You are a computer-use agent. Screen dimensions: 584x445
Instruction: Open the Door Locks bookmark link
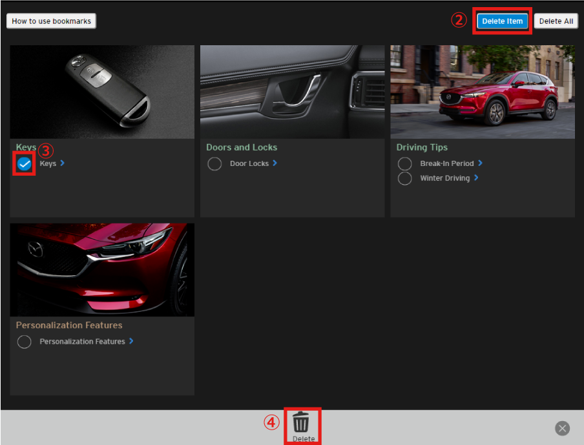(249, 164)
